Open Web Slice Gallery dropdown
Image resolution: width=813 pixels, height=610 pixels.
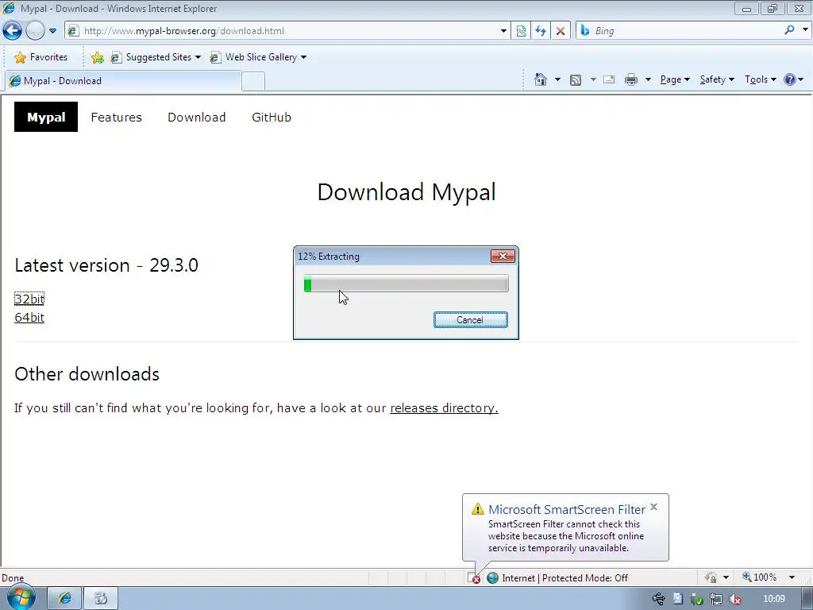(x=258, y=57)
